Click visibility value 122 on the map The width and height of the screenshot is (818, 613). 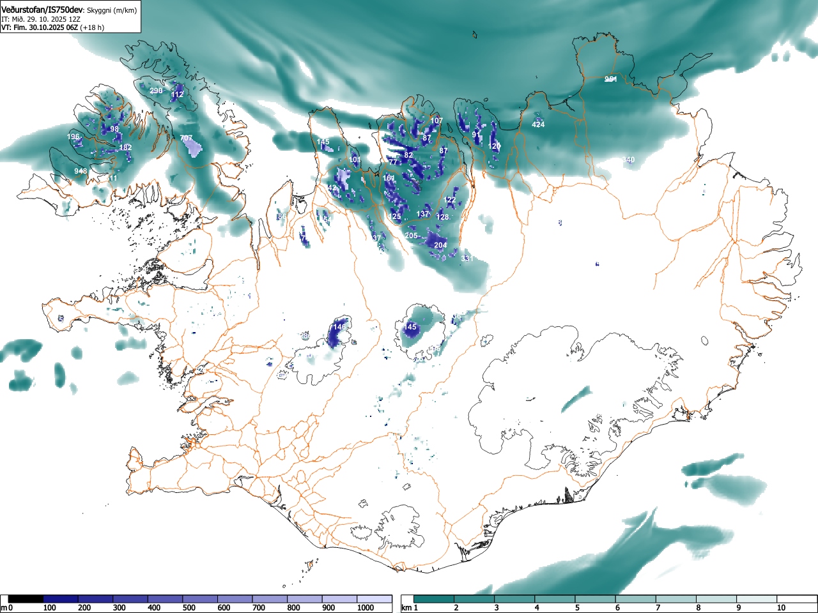[450, 200]
